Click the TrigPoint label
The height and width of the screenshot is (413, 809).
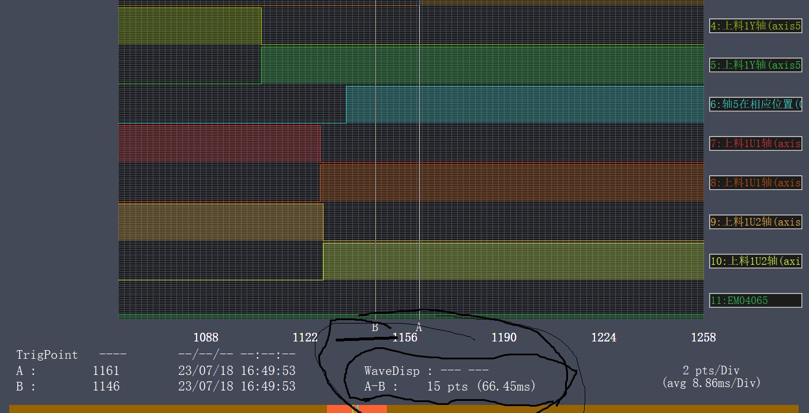click(x=47, y=355)
